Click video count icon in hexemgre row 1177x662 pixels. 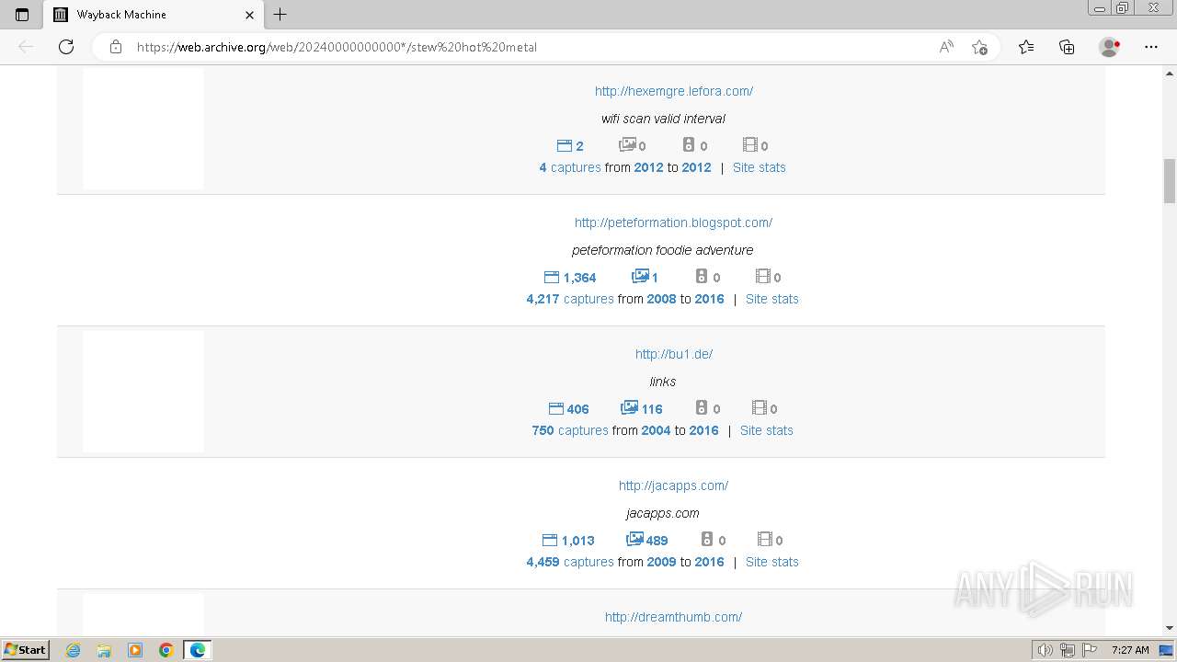750,144
